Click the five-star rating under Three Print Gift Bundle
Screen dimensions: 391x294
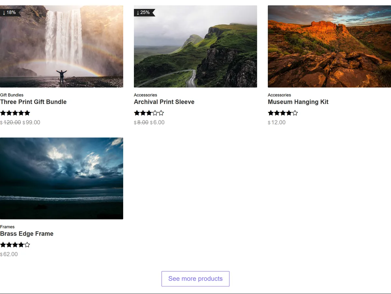coord(15,113)
